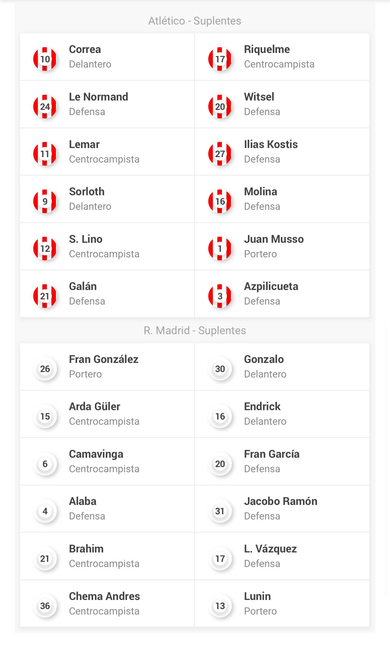The image size is (390, 649).
Task: Open the Brahim Centrocampista card
Action: click(107, 556)
